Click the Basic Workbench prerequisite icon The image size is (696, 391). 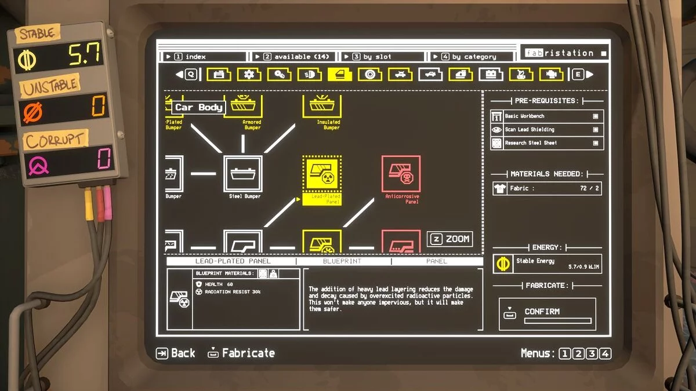pos(496,116)
